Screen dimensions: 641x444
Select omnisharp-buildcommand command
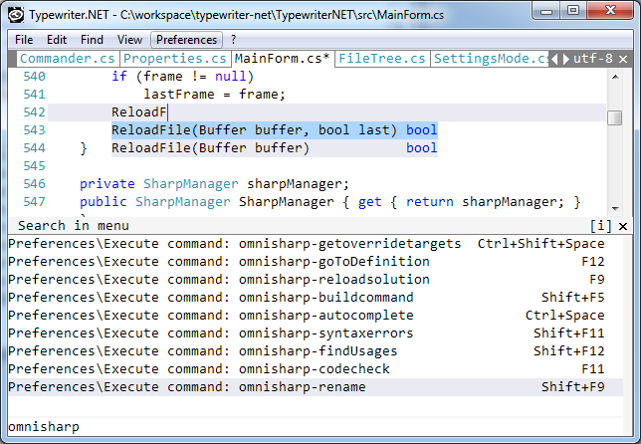(315, 298)
